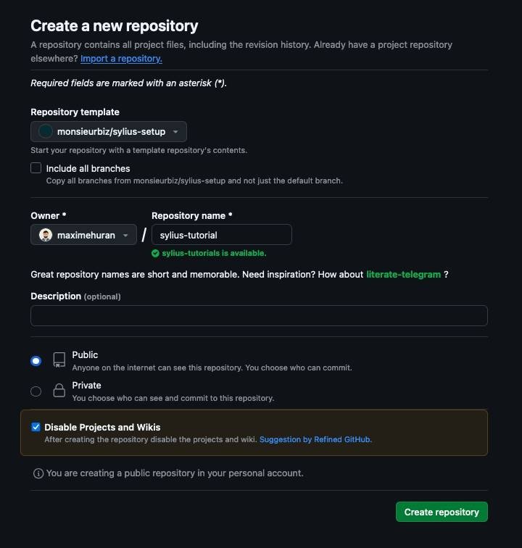Select the Private visibility option
The width and height of the screenshot is (522, 548).
[x=36, y=391]
